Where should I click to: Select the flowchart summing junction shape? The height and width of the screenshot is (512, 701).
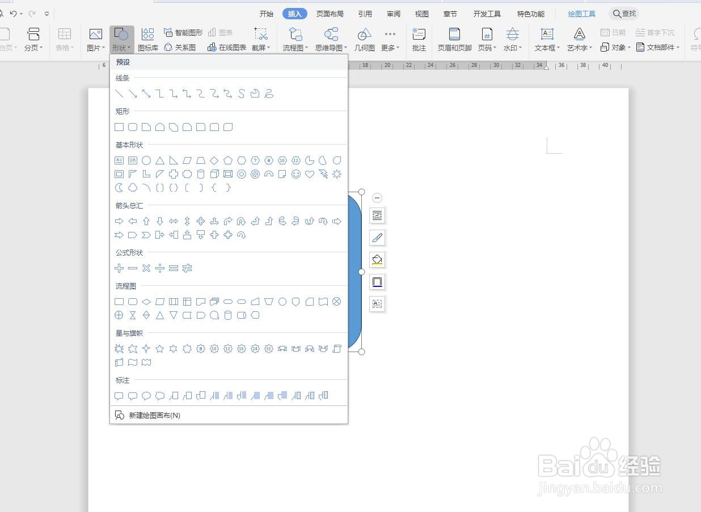point(337,302)
